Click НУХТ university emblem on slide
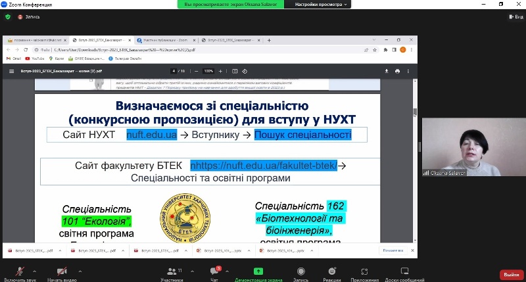Viewport: 526px width, 282px height. [185, 218]
